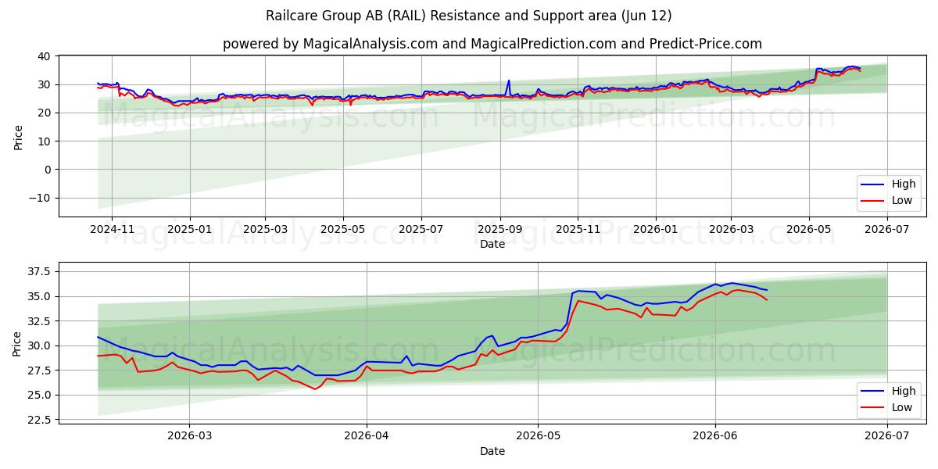Screen dimensions: 938x469
Task: Click the bottom chart 'Date' axis label
Action: click(x=492, y=451)
